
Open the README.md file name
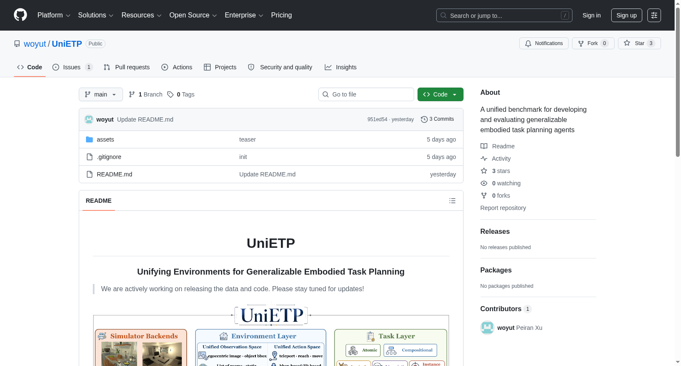coord(114,174)
